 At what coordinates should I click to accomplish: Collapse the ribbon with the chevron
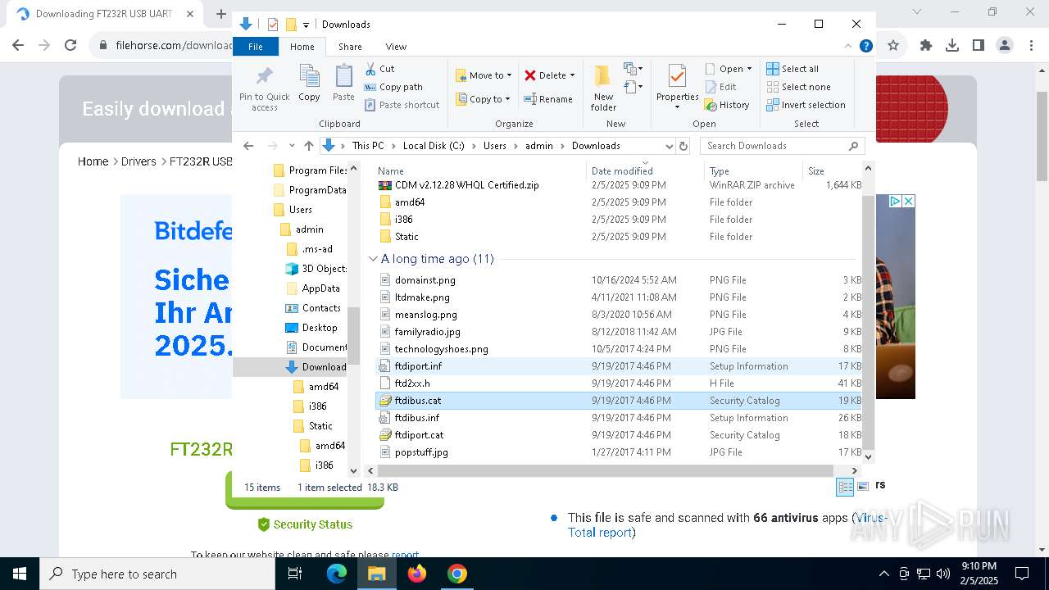(x=848, y=46)
